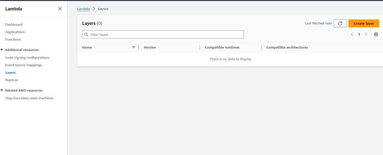The image size is (383, 155).
Task: Click the Create layer button
Action: (364, 23)
